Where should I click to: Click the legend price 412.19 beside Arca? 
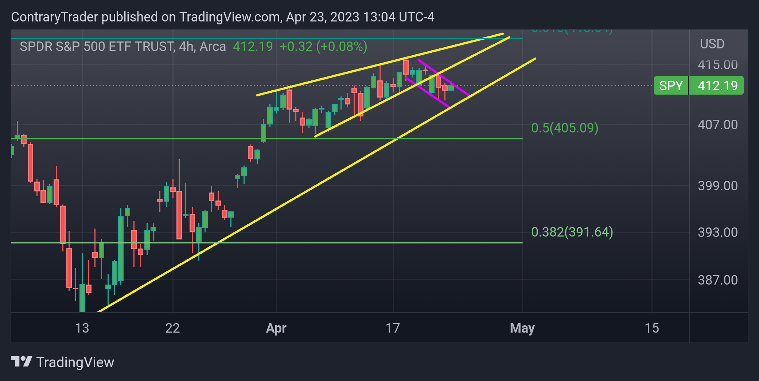[253, 47]
